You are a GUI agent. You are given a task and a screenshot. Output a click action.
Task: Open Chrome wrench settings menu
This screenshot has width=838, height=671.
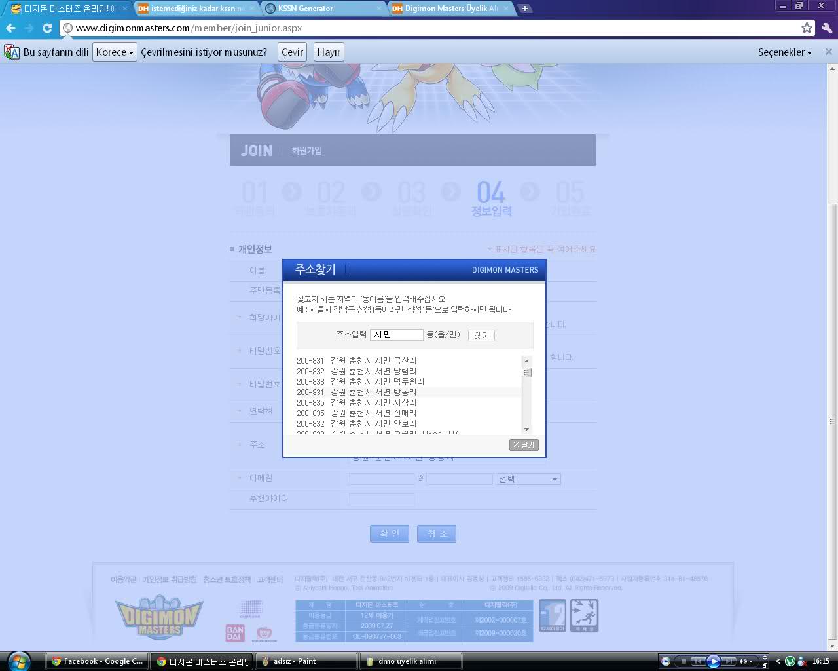827,28
